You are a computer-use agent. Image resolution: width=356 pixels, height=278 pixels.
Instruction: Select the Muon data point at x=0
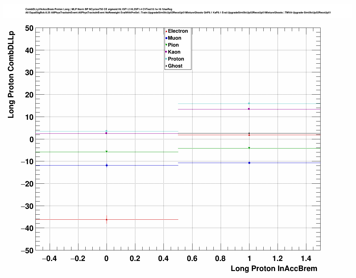[x=107, y=166]
